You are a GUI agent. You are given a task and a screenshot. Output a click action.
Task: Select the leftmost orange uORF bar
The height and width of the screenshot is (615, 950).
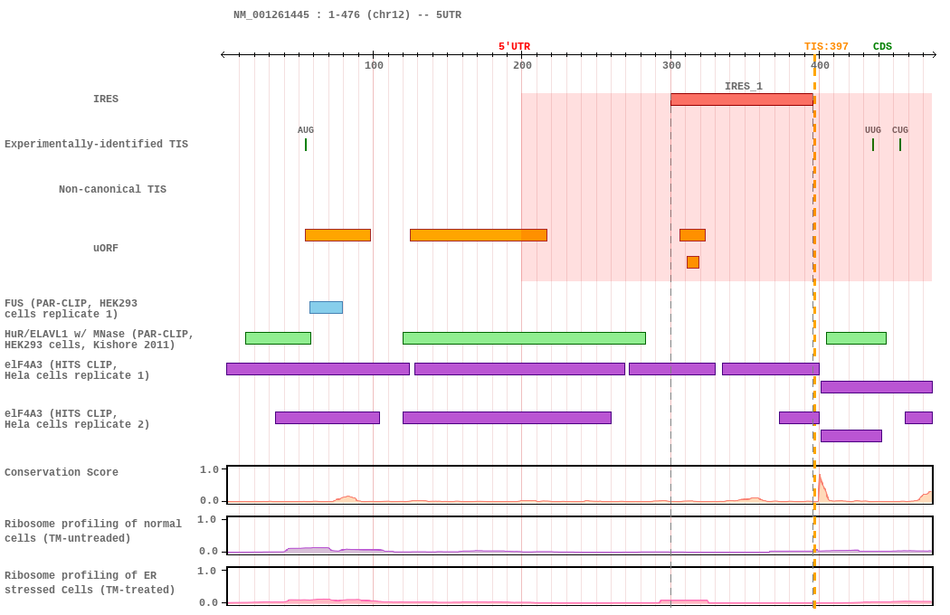(337, 235)
